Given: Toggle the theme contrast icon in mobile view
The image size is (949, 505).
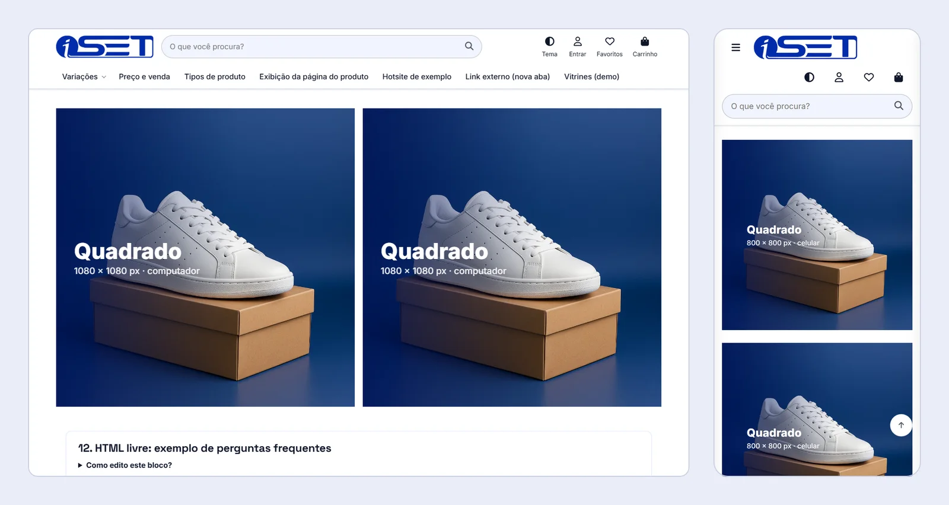Looking at the screenshot, I should [x=809, y=77].
